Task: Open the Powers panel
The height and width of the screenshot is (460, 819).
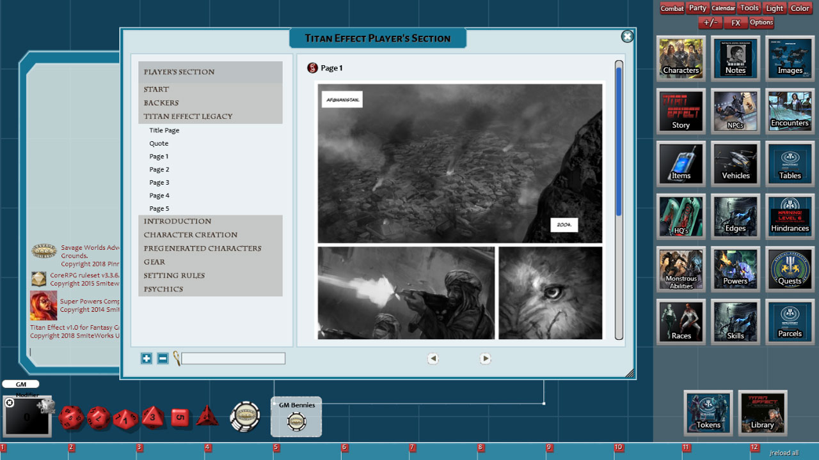Action: pyautogui.click(x=735, y=269)
